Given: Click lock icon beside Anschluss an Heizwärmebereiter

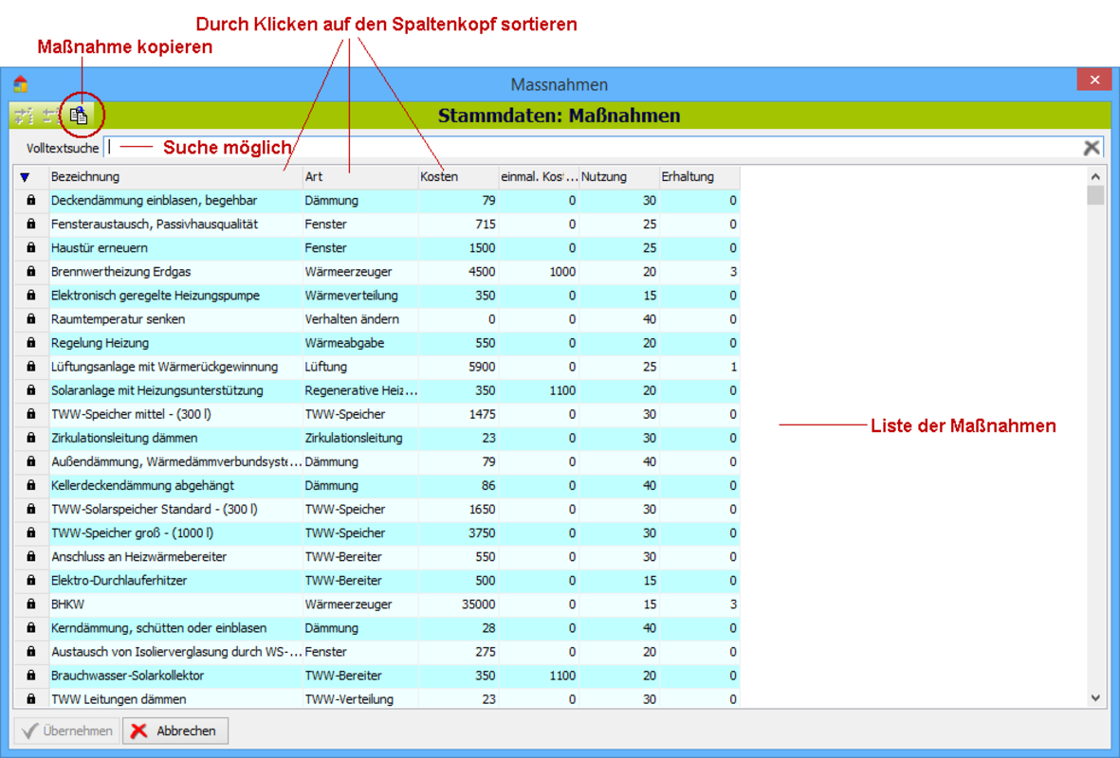Looking at the screenshot, I should click(30, 557).
